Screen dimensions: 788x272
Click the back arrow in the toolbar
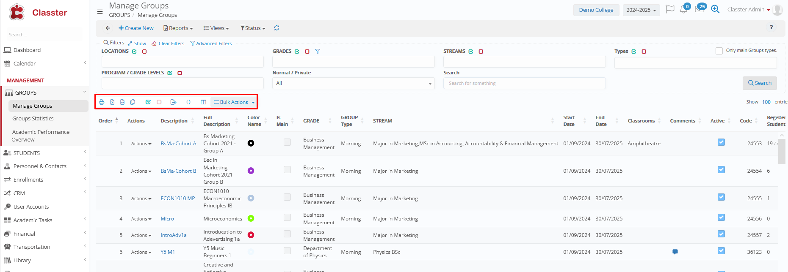pyautogui.click(x=108, y=28)
